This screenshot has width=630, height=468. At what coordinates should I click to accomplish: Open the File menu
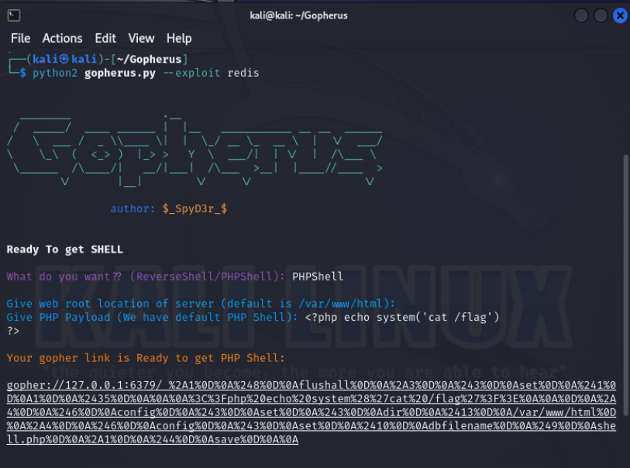20,38
